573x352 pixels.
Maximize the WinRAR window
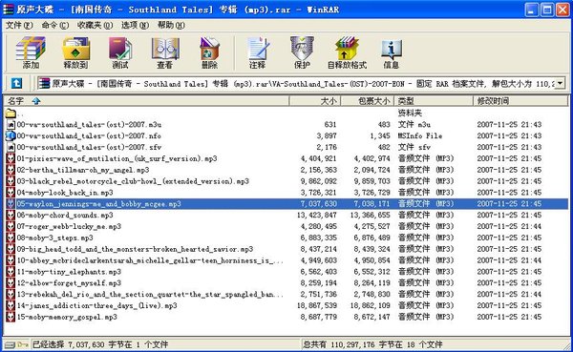pyautogui.click(x=547, y=10)
